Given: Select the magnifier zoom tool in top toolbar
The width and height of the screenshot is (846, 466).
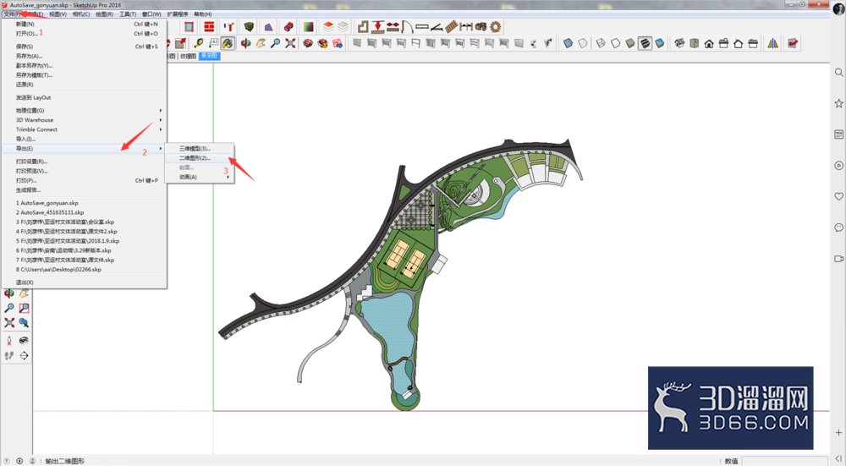Looking at the screenshot, I should point(275,43).
